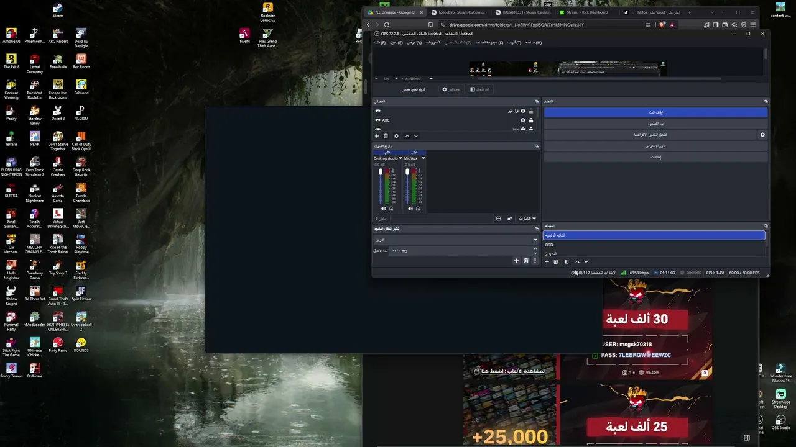This screenshot has height=447, width=796.
Task: Mute Mic/Aux channel
Action: pos(410,209)
